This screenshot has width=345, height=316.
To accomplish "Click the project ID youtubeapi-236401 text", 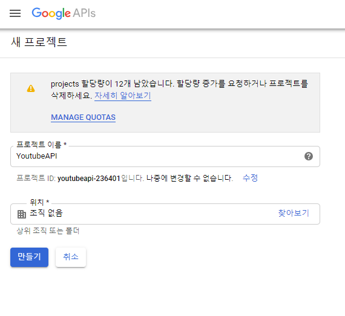I will 89,178.
